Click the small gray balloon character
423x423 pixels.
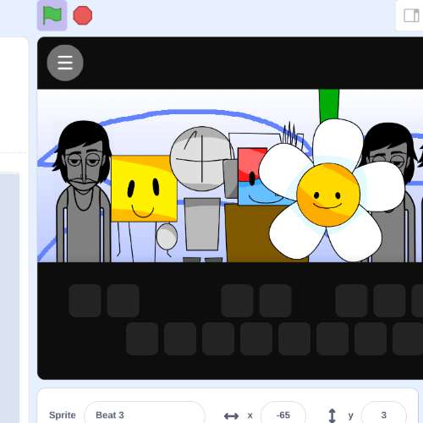click(x=167, y=237)
